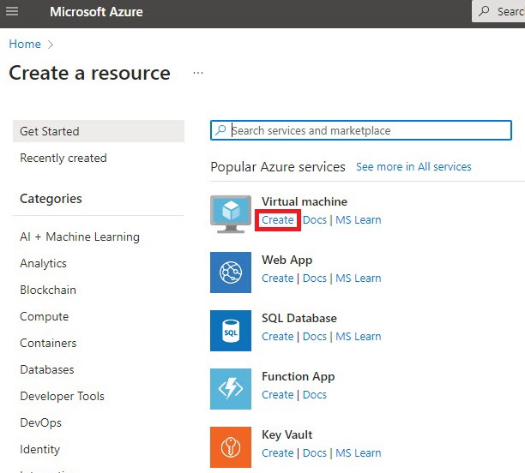Click Create under Key Vault
This screenshot has width=525, height=473.
click(278, 452)
